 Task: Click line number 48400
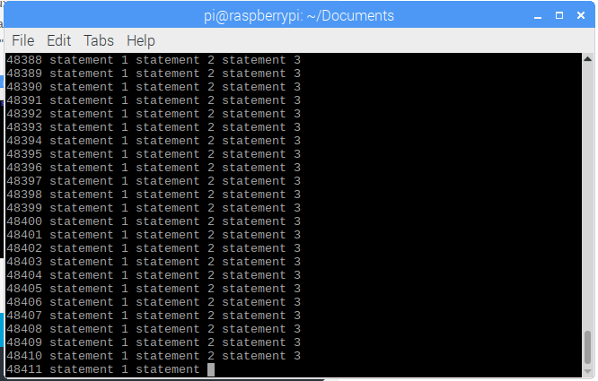pyautogui.click(x=24, y=221)
